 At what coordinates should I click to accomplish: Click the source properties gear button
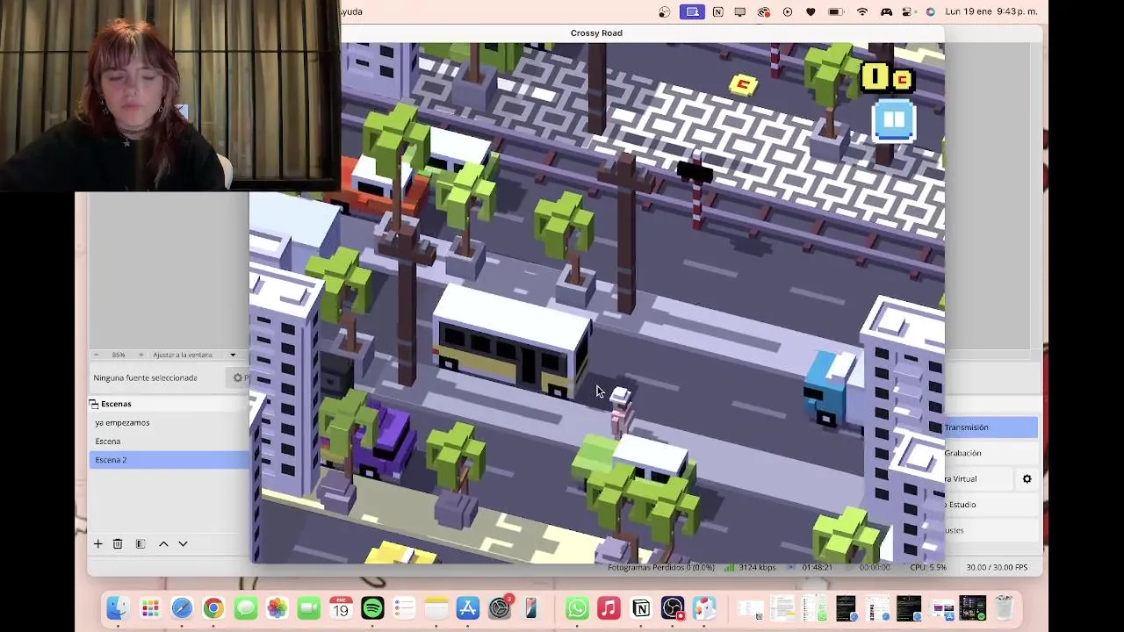point(239,377)
